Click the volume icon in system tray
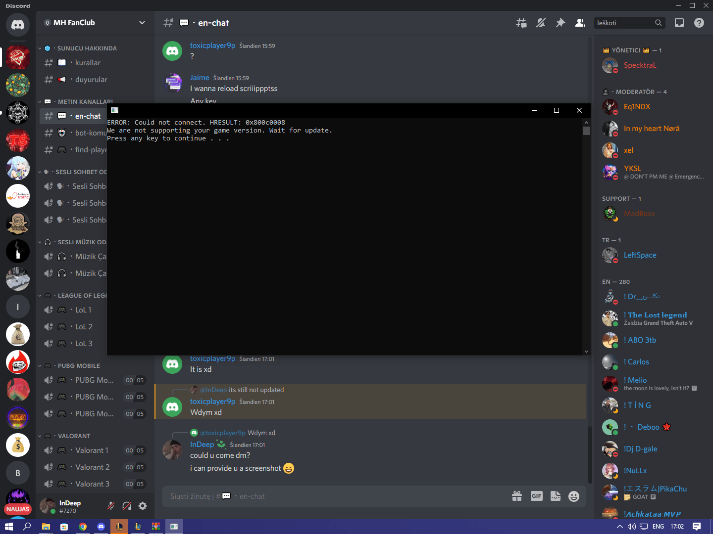 [x=631, y=527]
